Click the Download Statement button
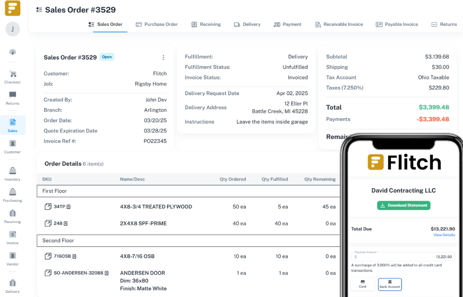The height and width of the screenshot is (297, 463). pyautogui.click(x=404, y=205)
